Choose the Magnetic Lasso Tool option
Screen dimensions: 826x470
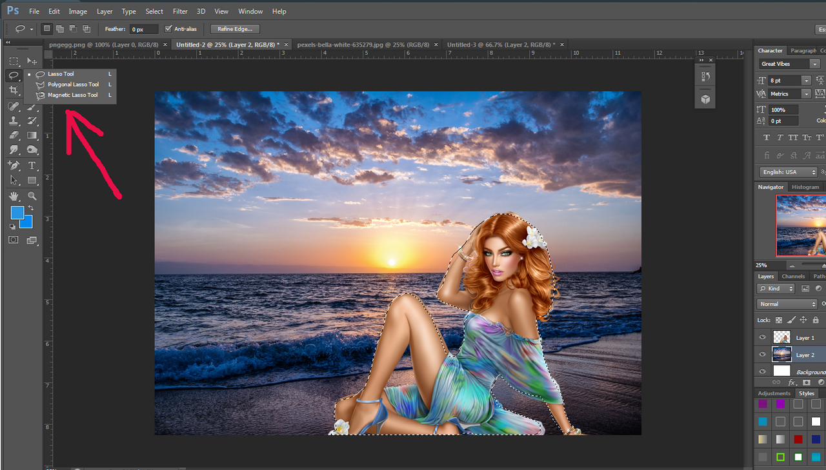click(72, 95)
